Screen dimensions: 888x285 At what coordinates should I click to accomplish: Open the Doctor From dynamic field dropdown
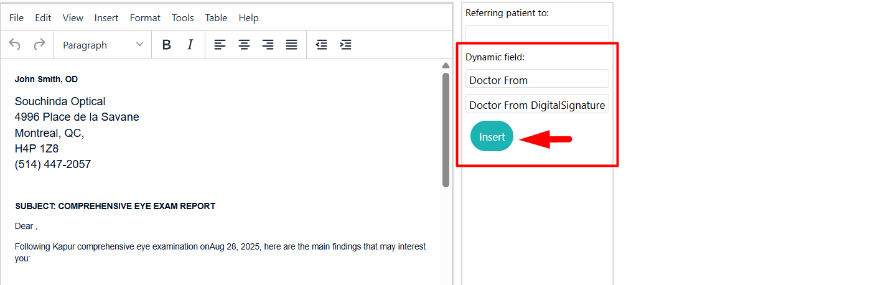537,79
